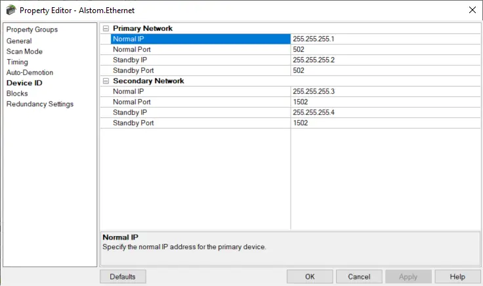Edit the Secondary Normal Port value 1502
Image resolution: width=483 pixels, height=286 pixels.
385,102
